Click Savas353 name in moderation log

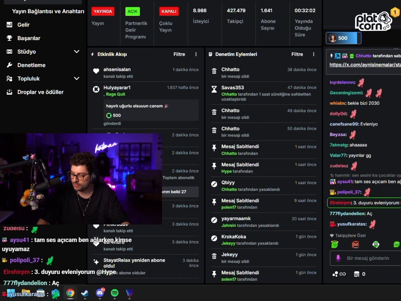coord(233,88)
